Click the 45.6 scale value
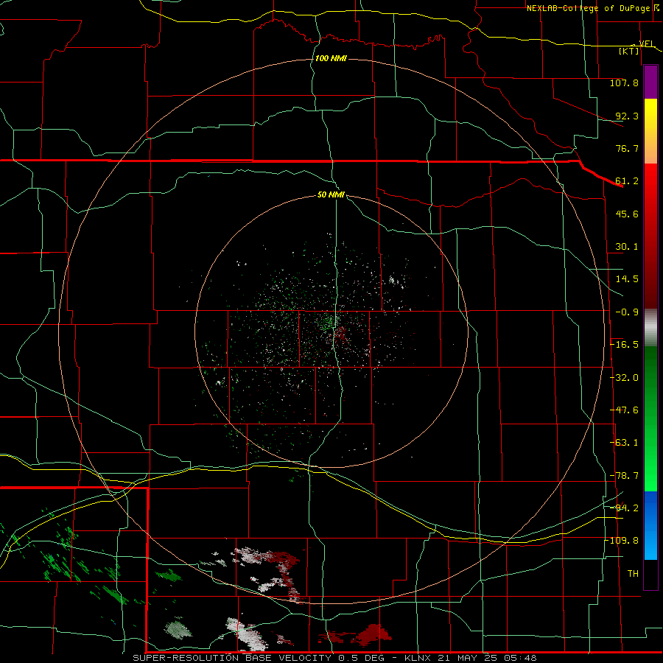 pyautogui.click(x=627, y=214)
